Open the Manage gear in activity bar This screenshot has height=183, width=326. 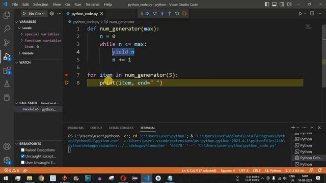(7, 160)
